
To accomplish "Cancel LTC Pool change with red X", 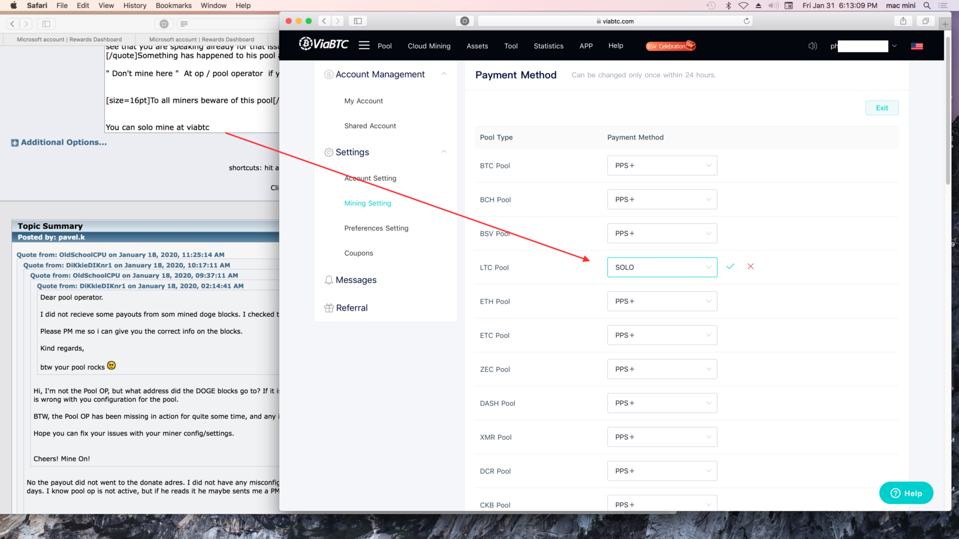I will (750, 267).
